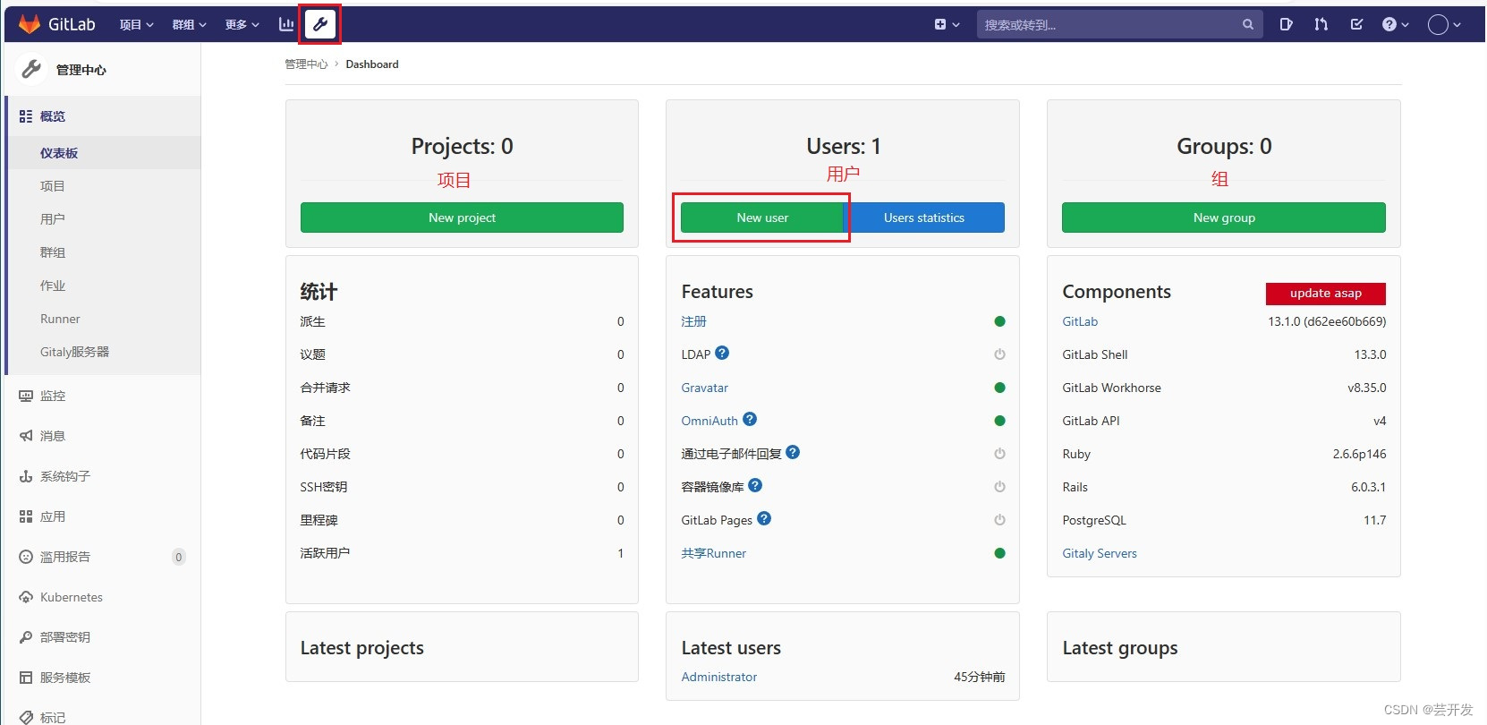Select 用户 in the sidebar
Viewport: 1487px width, 725px height.
coord(52,219)
